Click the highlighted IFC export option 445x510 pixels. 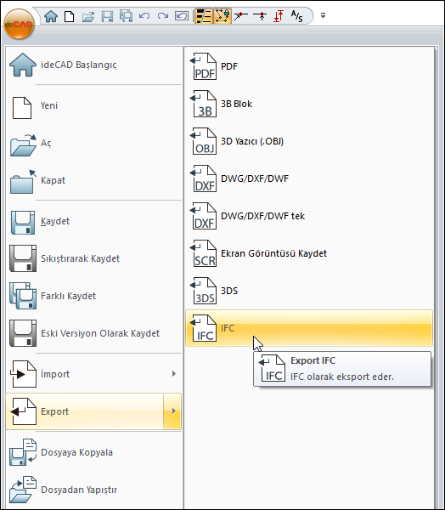point(309,328)
